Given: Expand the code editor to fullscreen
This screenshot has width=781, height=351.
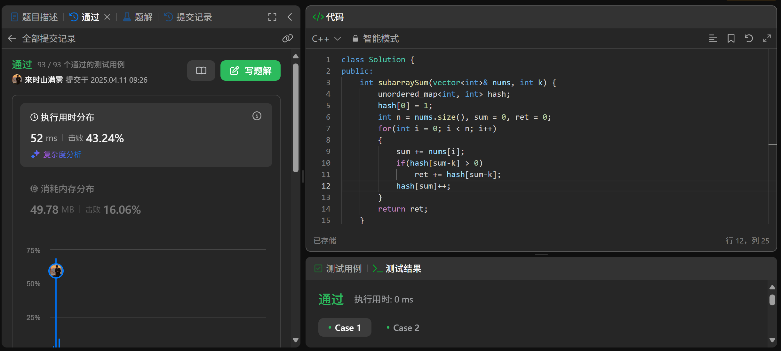Looking at the screenshot, I should (x=767, y=39).
